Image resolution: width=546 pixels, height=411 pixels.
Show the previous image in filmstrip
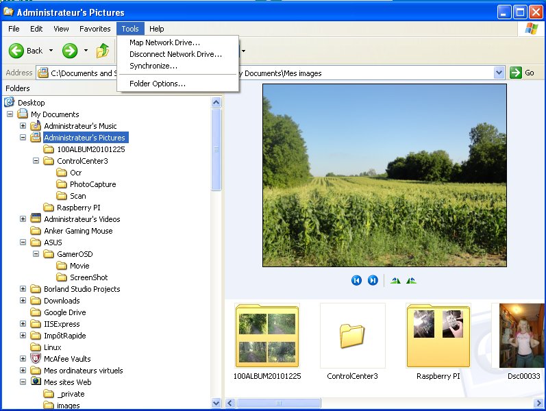[356, 280]
